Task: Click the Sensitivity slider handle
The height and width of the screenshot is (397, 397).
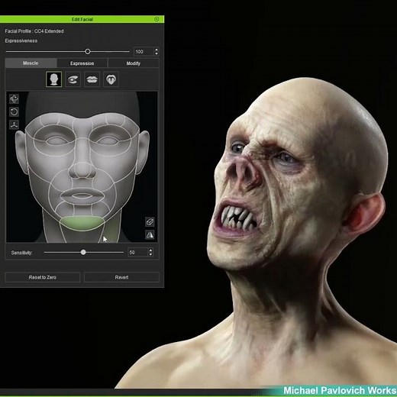Action: 83,252
